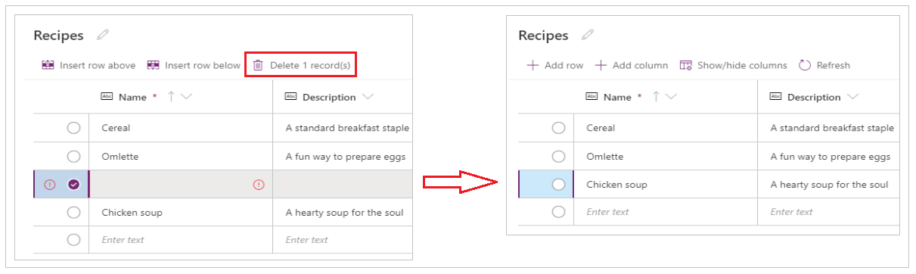Screen dimensions: 916x274
Task: Click the trash icon for Delete 1 record(s)
Action: [x=258, y=65]
